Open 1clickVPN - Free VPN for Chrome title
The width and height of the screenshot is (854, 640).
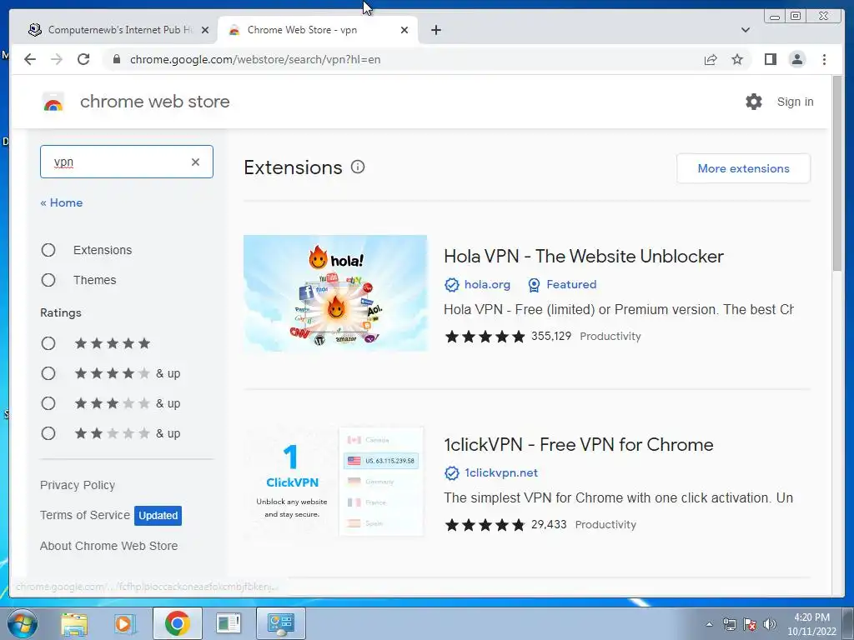579,445
